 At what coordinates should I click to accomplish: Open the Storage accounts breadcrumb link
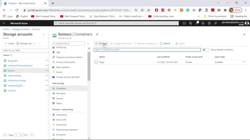(21, 29)
